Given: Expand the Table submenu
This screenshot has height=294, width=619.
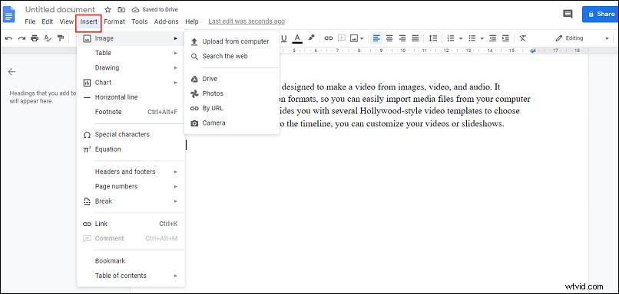Looking at the screenshot, I should (131, 53).
